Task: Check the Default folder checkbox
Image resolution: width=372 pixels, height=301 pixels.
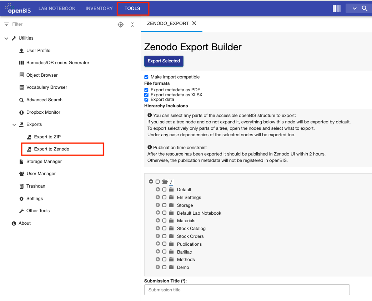Action: [x=164, y=189]
